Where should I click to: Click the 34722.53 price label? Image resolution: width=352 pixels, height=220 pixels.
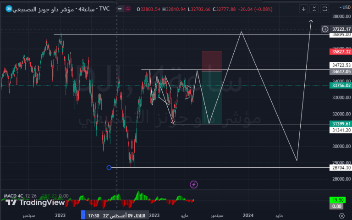(341, 65)
